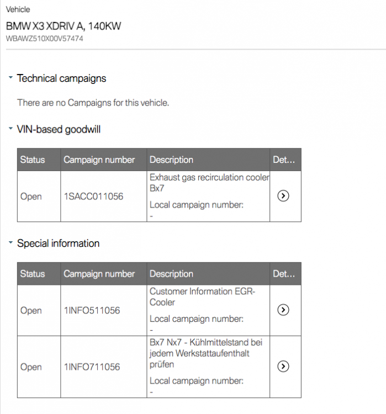Click Description header in Special information table
Screen dimensions: 386x414
point(171,274)
